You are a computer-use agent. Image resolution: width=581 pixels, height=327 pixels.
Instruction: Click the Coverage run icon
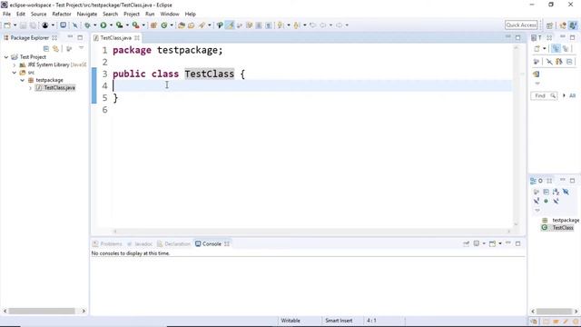(x=119, y=25)
